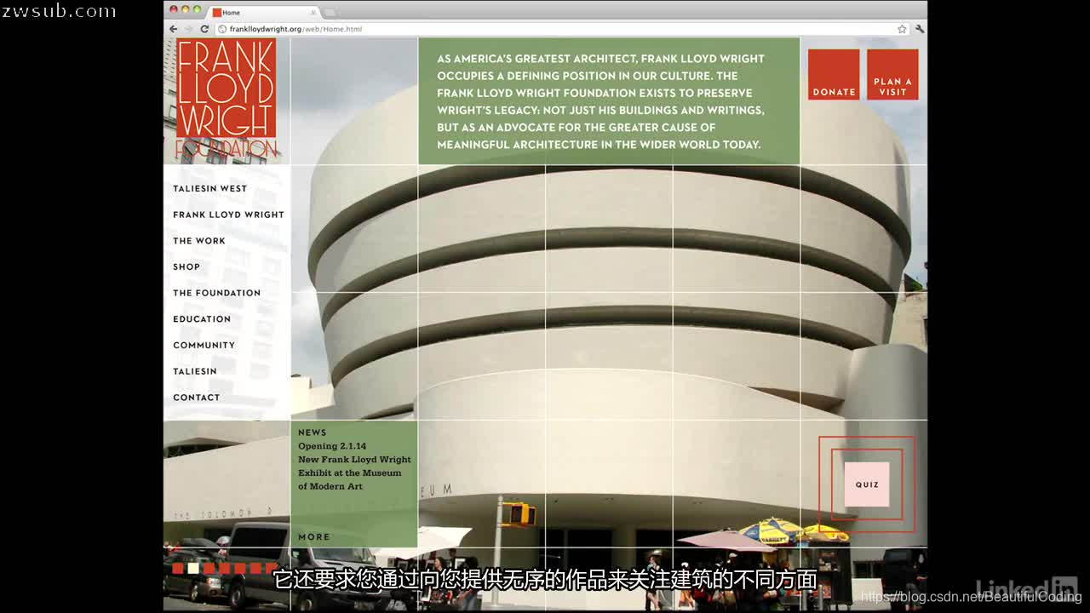Open the Community menu item
This screenshot has width=1090, height=613.
click(x=204, y=346)
